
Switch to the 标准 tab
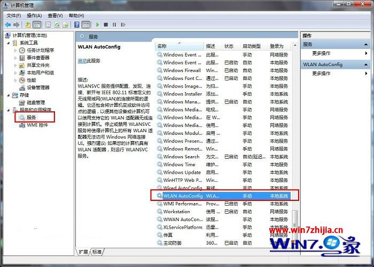tap(97, 252)
